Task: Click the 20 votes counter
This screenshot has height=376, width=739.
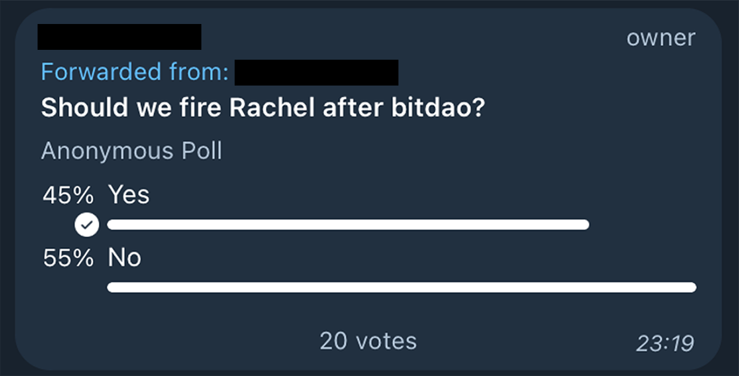Action: (x=368, y=341)
